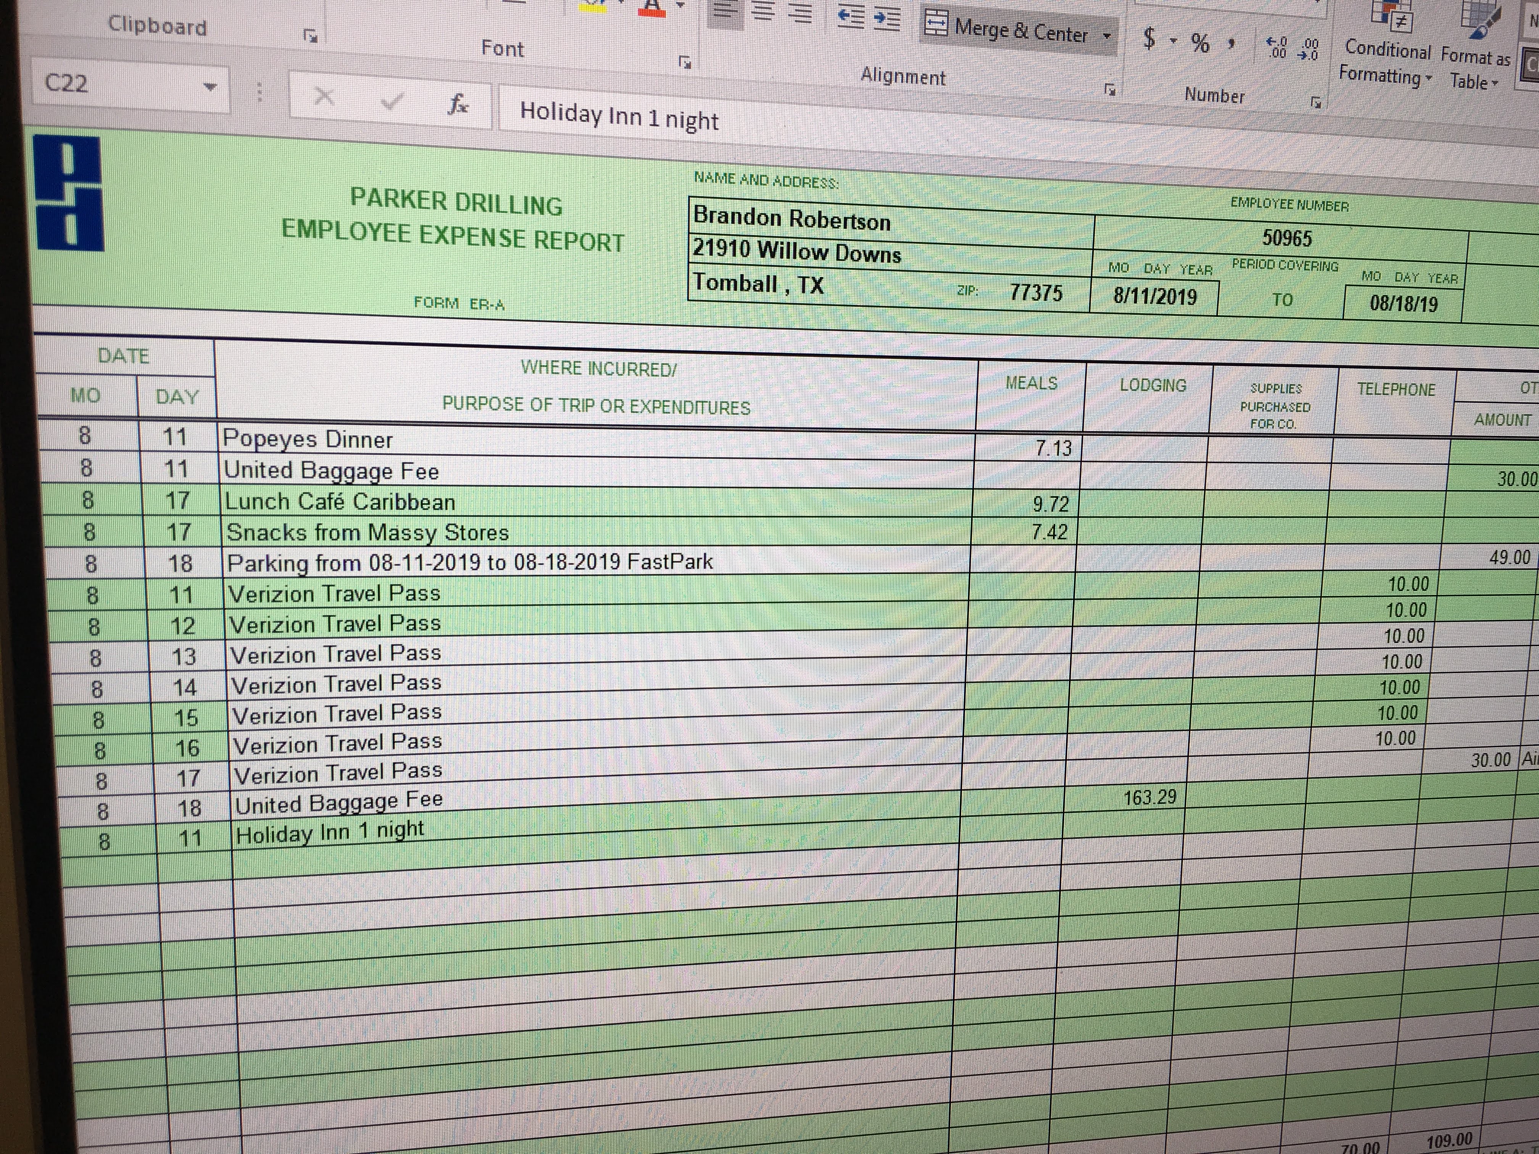Image resolution: width=1539 pixels, height=1154 pixels.
Task: Open the font color dropdown arrow
Action: 681,6
